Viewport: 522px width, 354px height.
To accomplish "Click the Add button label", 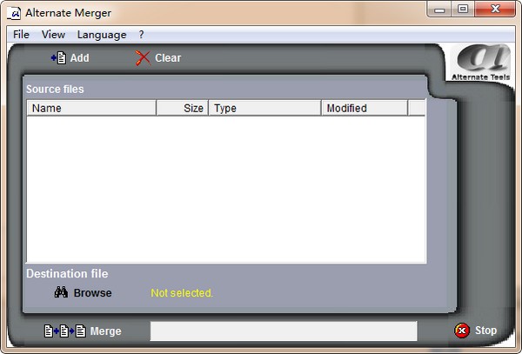I will 79,58.
